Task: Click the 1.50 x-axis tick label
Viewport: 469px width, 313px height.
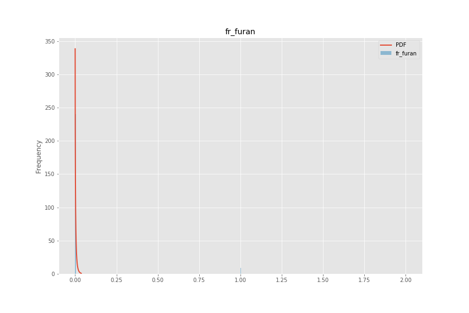Action: pyautogui.click(x=323, y=280)
